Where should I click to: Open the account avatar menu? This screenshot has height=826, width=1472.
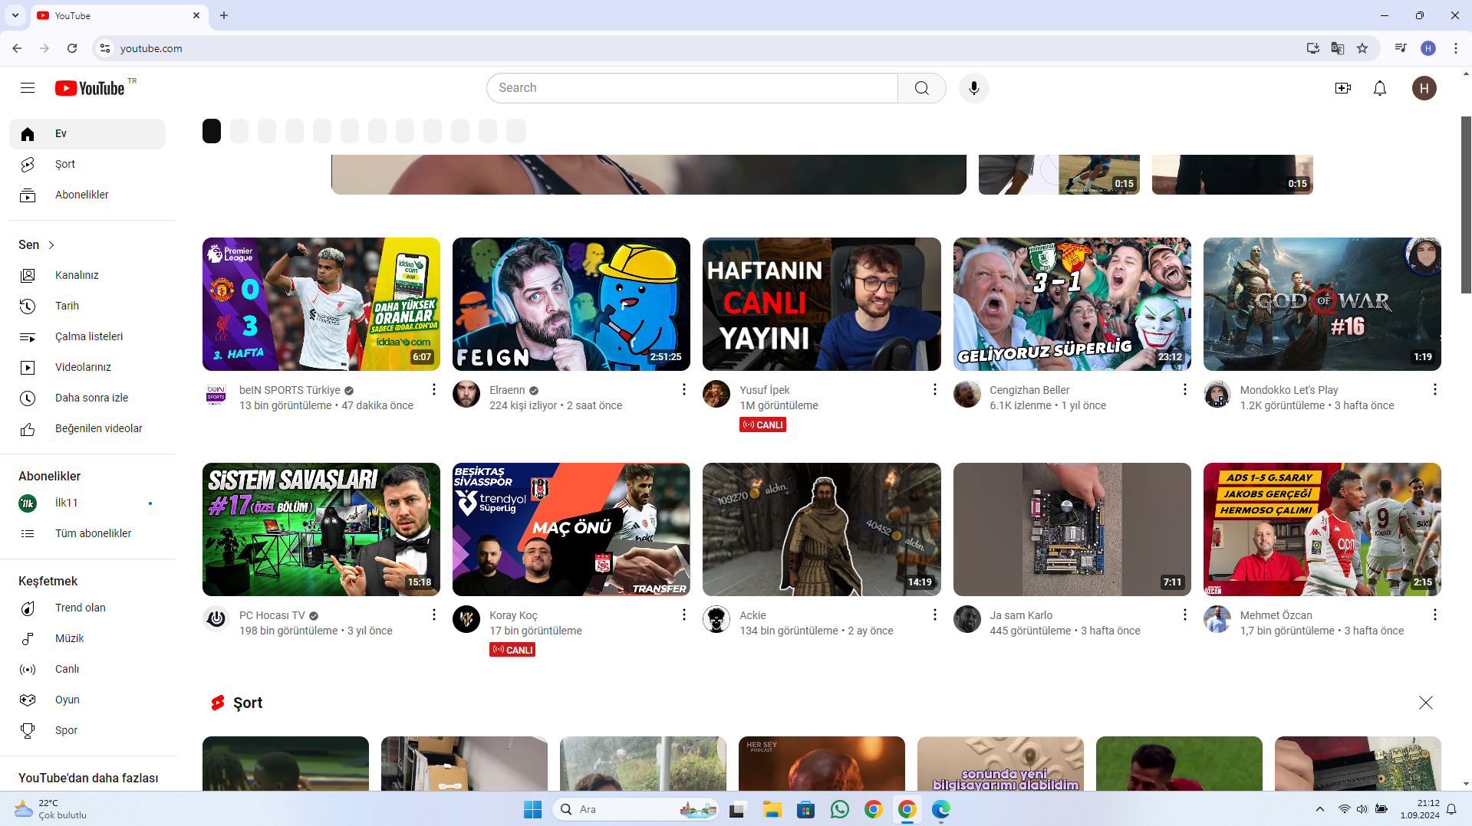tap(1424, 88)
